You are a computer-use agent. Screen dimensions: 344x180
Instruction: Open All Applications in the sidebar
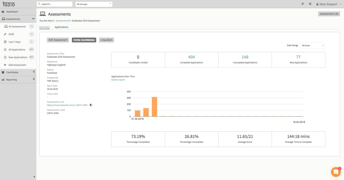point(17,49)
